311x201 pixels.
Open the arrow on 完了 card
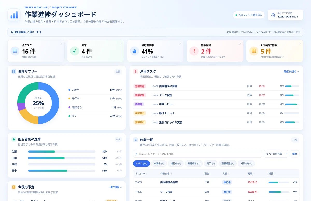pyautogui.click(x=121, y=44)
